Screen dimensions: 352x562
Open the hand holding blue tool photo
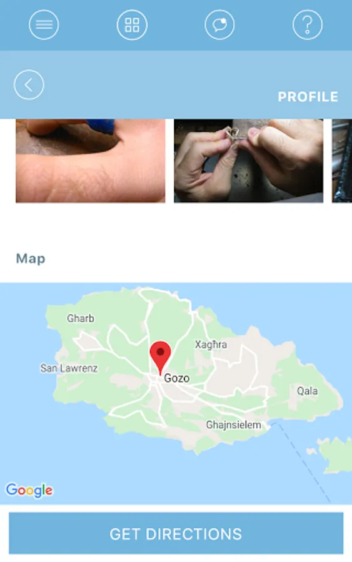pos(91,160)
